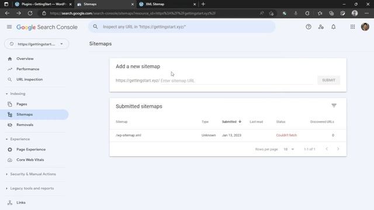Click the search magnifier in URL inspect bar

pyautogui.click(x=95, y=27)
